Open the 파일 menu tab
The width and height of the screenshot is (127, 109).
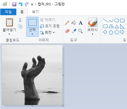coord(8,12)
